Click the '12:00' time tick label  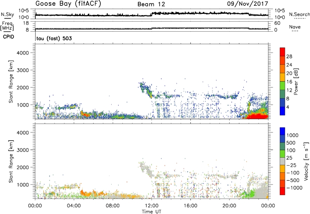152,206
